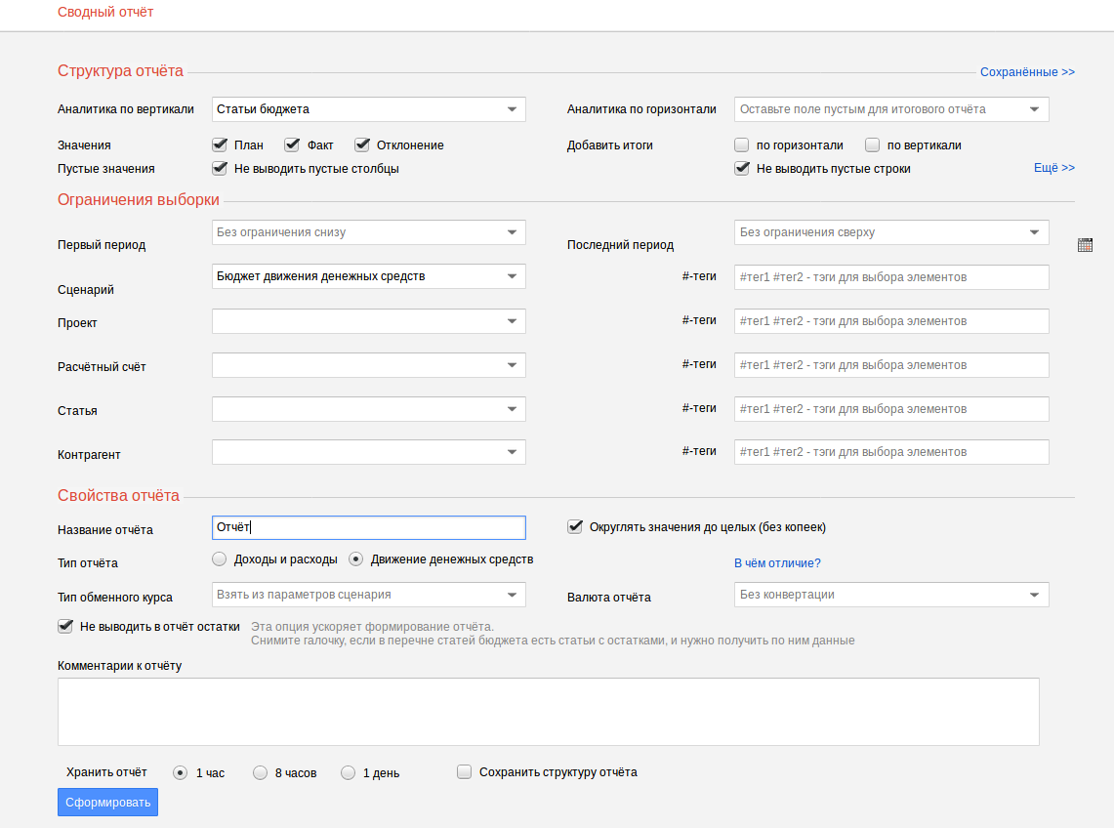Open the Сохранённые >> link

(1027, 72)
